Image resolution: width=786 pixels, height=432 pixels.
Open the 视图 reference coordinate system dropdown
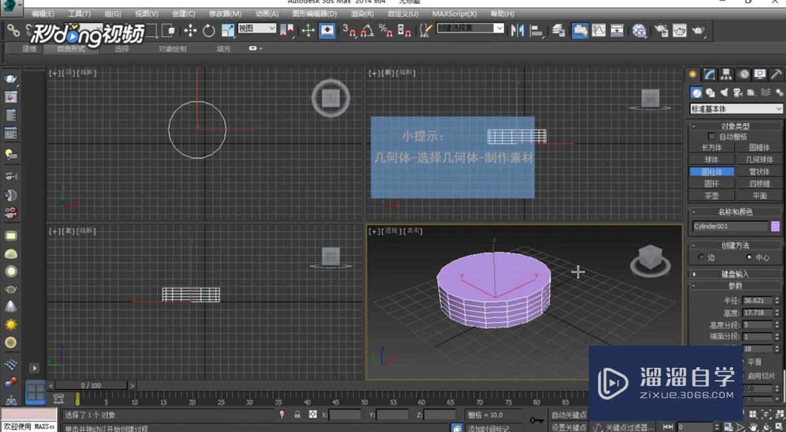click(256, 29)
